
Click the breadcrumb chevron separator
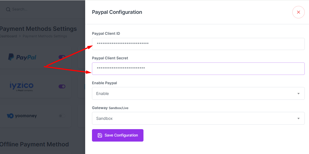click(20, 36)
